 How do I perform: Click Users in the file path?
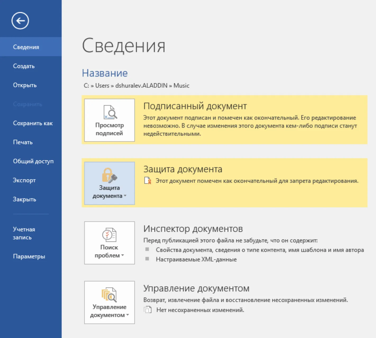[x=102, y=86]
